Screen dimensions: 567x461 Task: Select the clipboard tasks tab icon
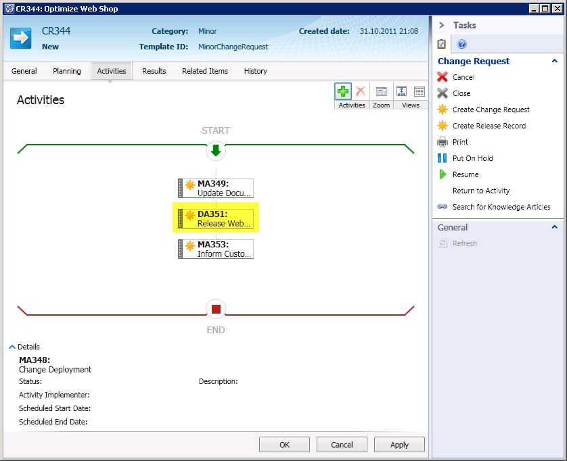(442, 45)
